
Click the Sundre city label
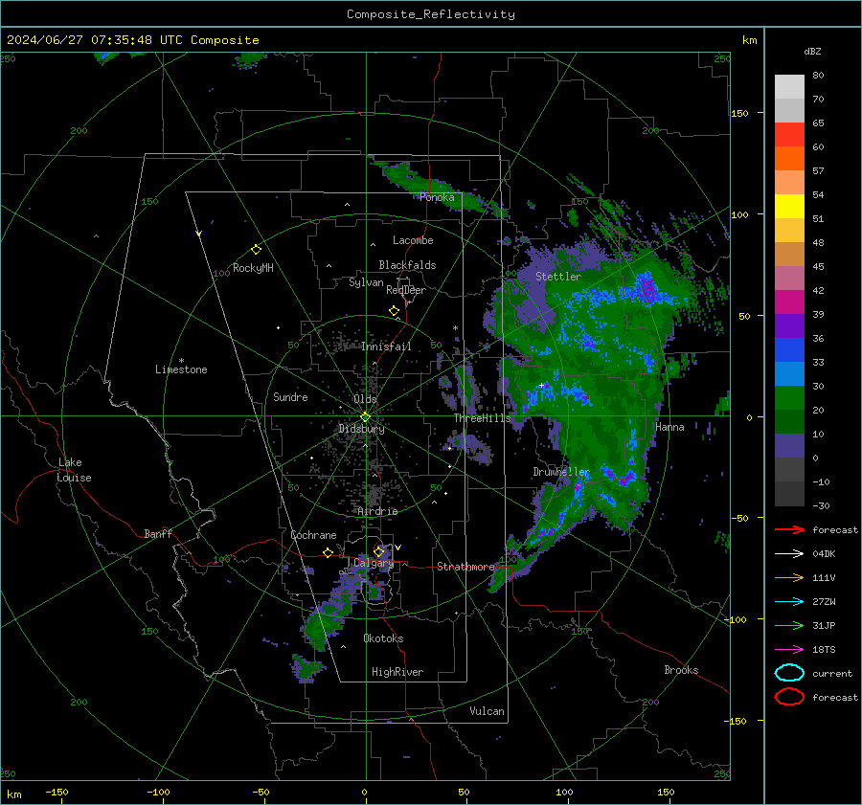[290, 396]
